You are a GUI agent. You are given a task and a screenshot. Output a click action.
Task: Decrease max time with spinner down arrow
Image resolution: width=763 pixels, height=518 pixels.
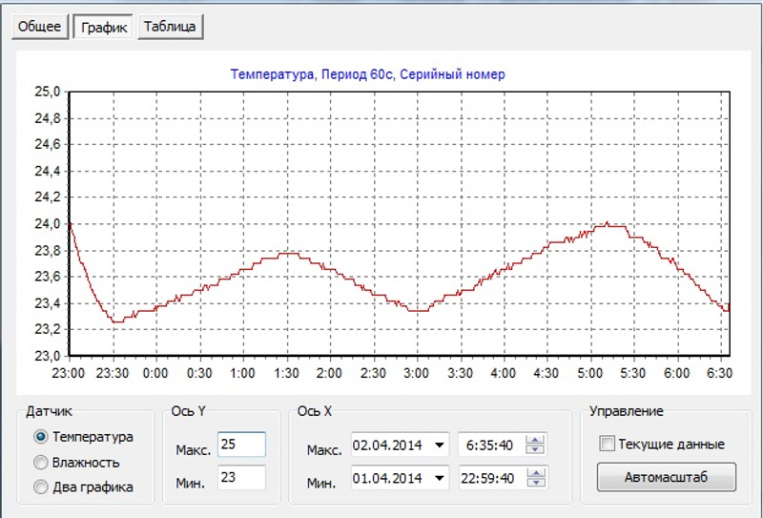click(536, 450)
